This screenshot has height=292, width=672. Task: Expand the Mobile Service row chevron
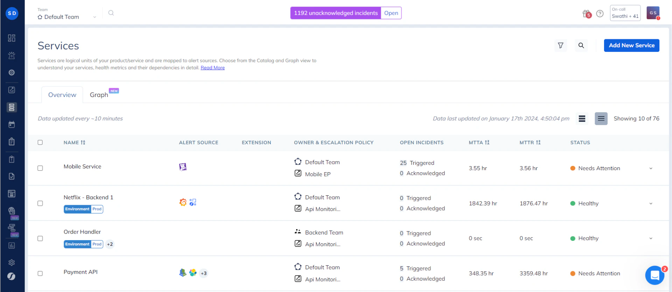pos(651,168)
